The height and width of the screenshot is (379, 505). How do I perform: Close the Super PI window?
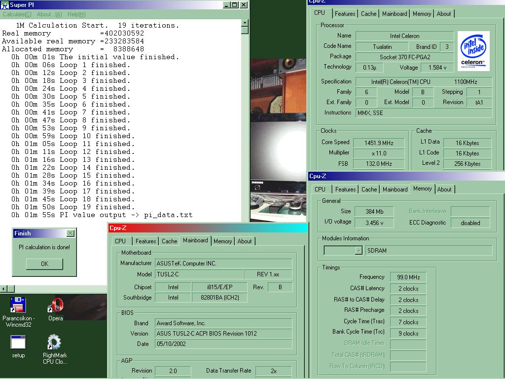tap(244, 5)
